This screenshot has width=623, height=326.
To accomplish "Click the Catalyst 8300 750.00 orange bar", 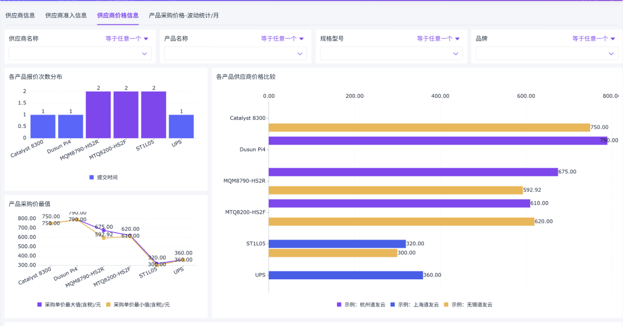I will [429, 127].
